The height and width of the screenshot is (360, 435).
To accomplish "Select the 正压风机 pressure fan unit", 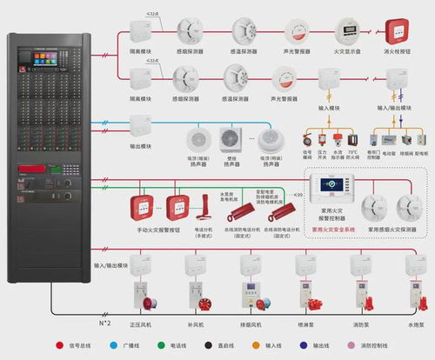I will pyautogui.click(x=145, y=296).
